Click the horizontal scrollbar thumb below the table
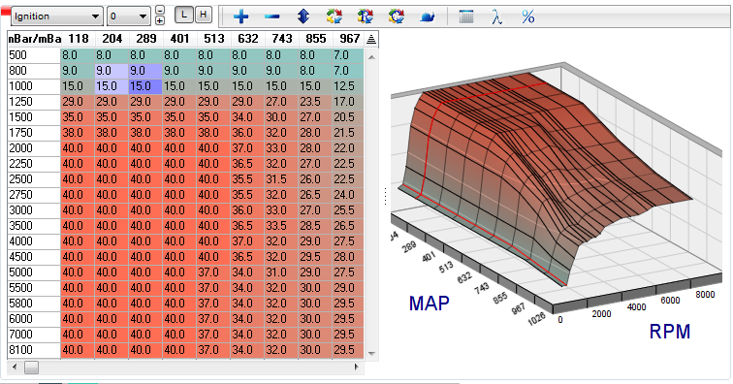 [x=31, y=368]
